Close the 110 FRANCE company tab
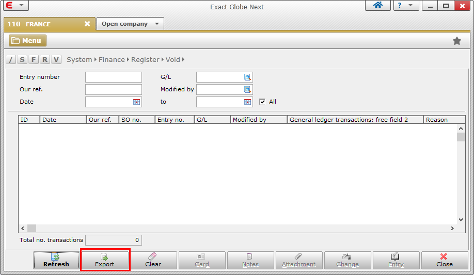The width and height of the screenshot is (474, 275). [87, 24]
